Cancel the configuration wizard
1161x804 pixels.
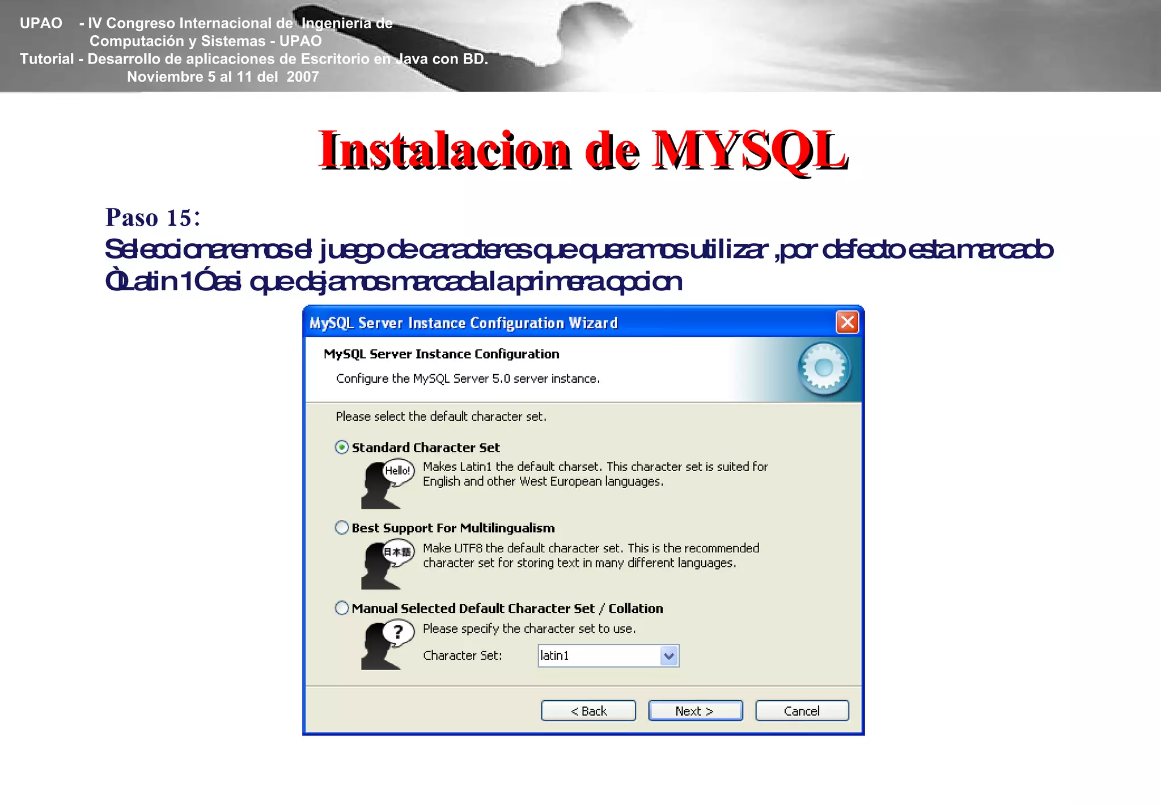point(802,711)
